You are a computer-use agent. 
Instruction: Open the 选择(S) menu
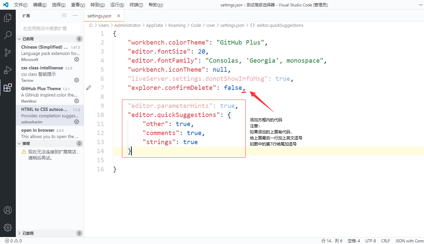[59, 5]
